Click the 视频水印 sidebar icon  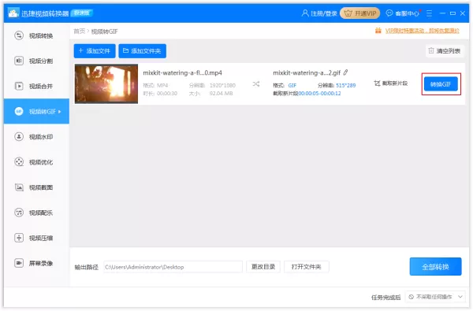19,137
